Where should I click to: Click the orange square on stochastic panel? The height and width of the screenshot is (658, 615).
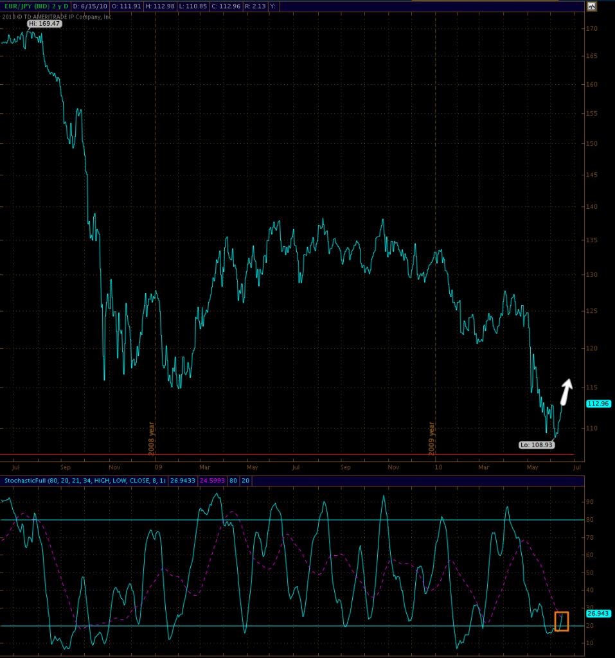561,621
